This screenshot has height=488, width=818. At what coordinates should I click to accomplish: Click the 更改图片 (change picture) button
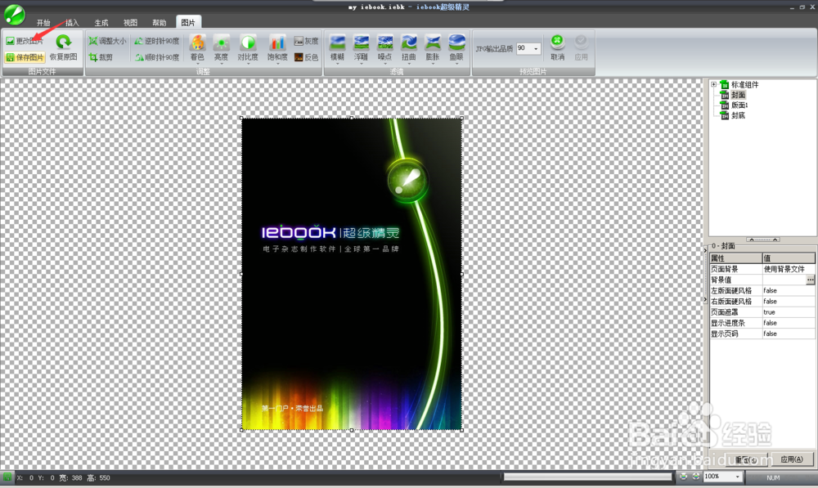point(25,41)
